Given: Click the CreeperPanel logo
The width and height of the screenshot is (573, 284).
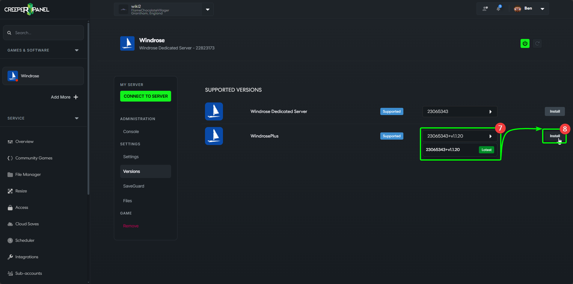Looking at the screenshot, I should coord(27,9).
